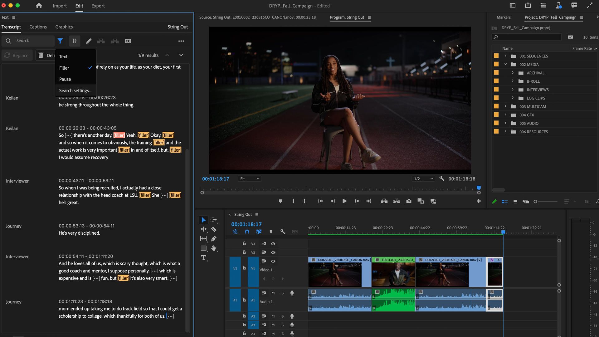This screenshot has width=599, height=337.
Task: Select the Razor tool in the timeline
Action: [214, 229]
